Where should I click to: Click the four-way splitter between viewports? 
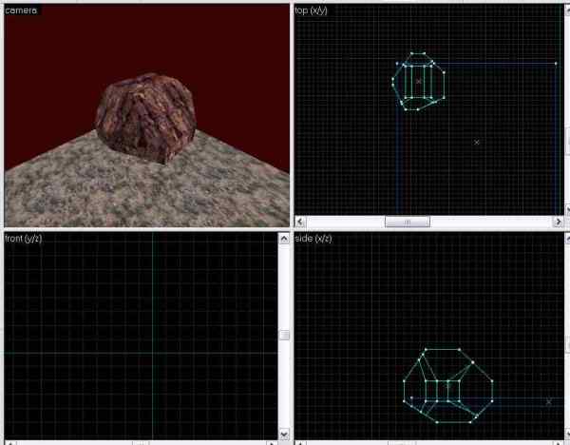point(291,229)
